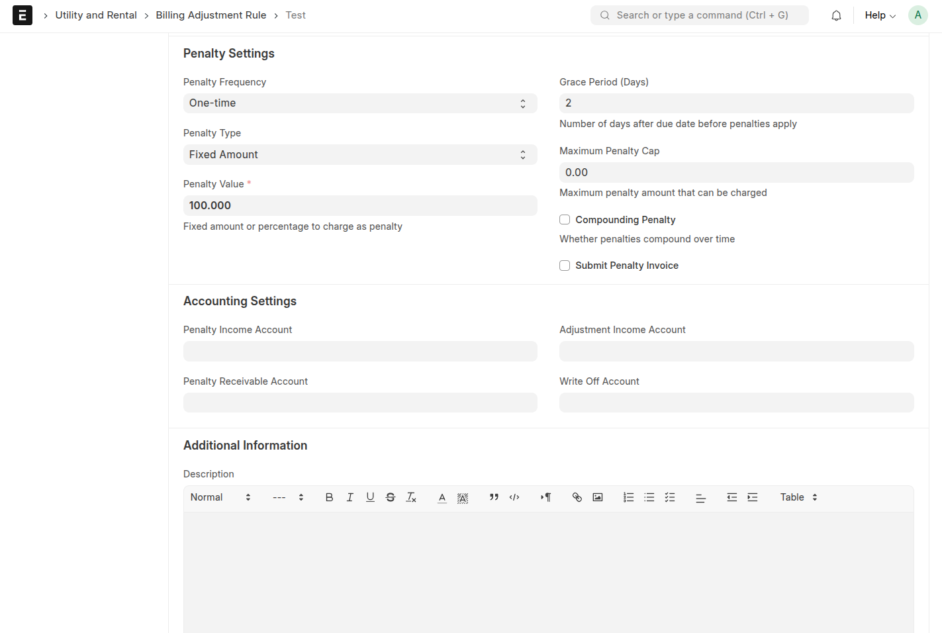
Task: Increase indent in Description editor
Action: [753, 497]
